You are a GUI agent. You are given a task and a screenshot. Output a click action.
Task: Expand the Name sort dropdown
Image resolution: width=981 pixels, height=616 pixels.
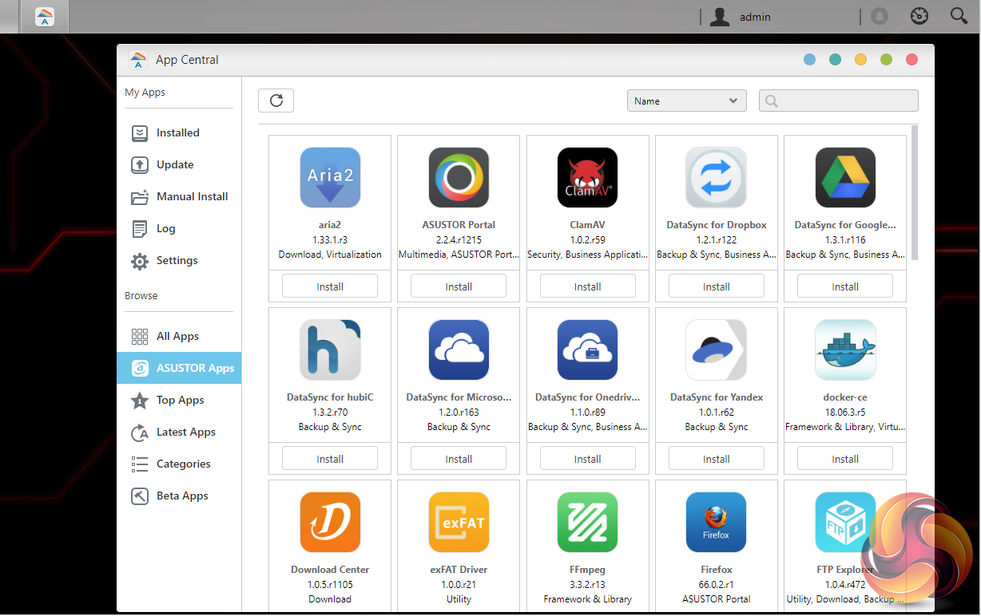click(x=686, y=101)
